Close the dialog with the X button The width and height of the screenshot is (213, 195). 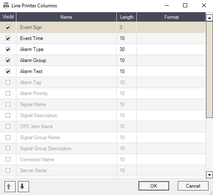tap(204, 5)
